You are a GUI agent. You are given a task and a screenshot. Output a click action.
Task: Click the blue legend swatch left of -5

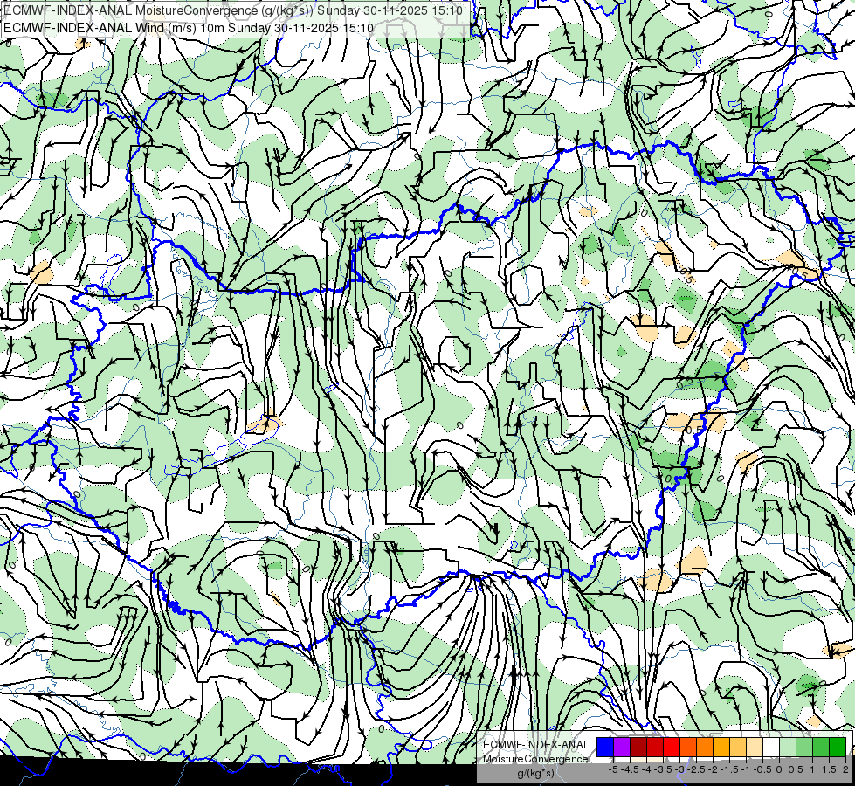[x=605, y=748]
